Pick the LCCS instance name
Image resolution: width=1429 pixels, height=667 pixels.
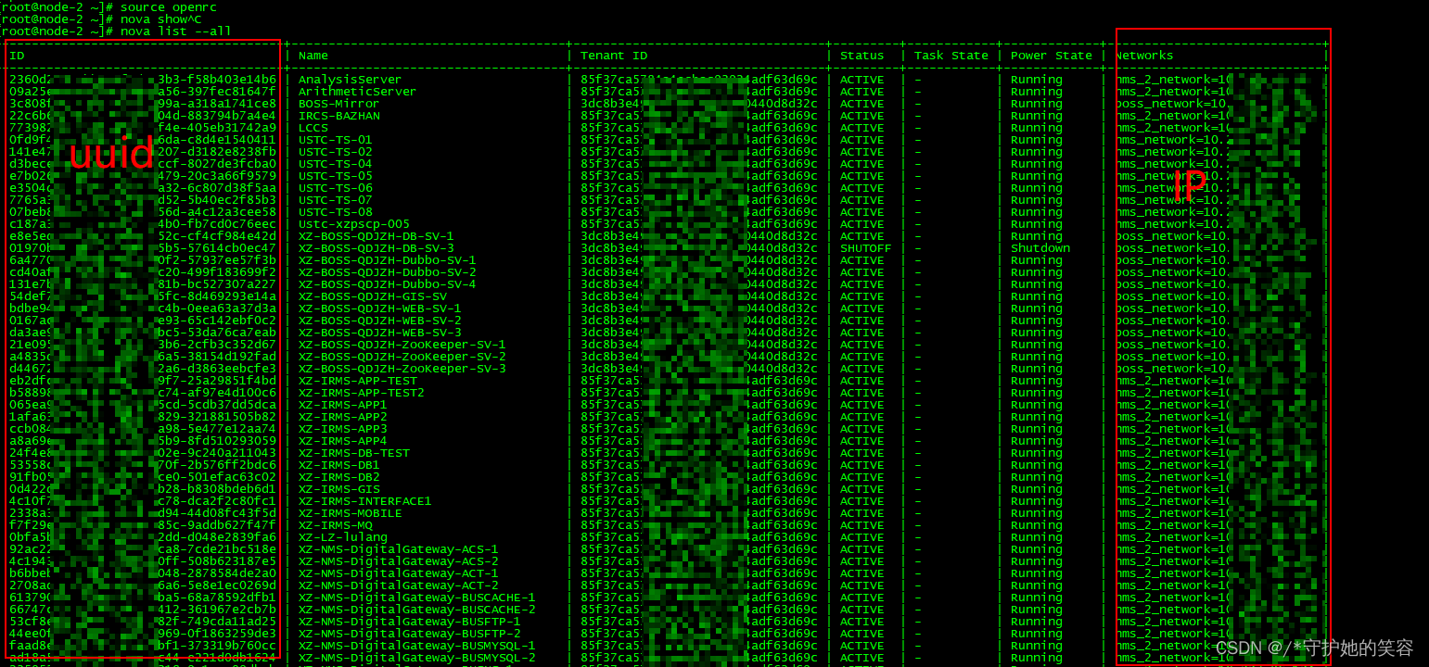coord(313,128)
